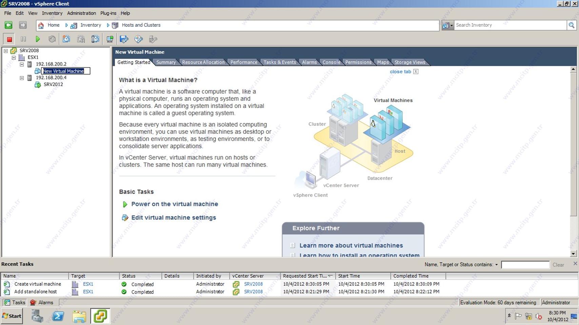The image size is (579, 325).
Task: Click the Search Inventory field
Action: coord(510,25)
